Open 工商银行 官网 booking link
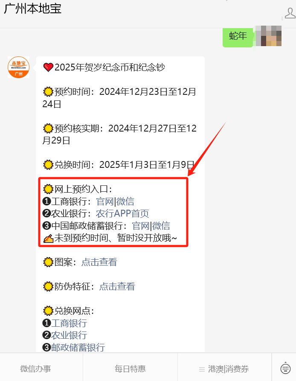 tap(105, 202)
